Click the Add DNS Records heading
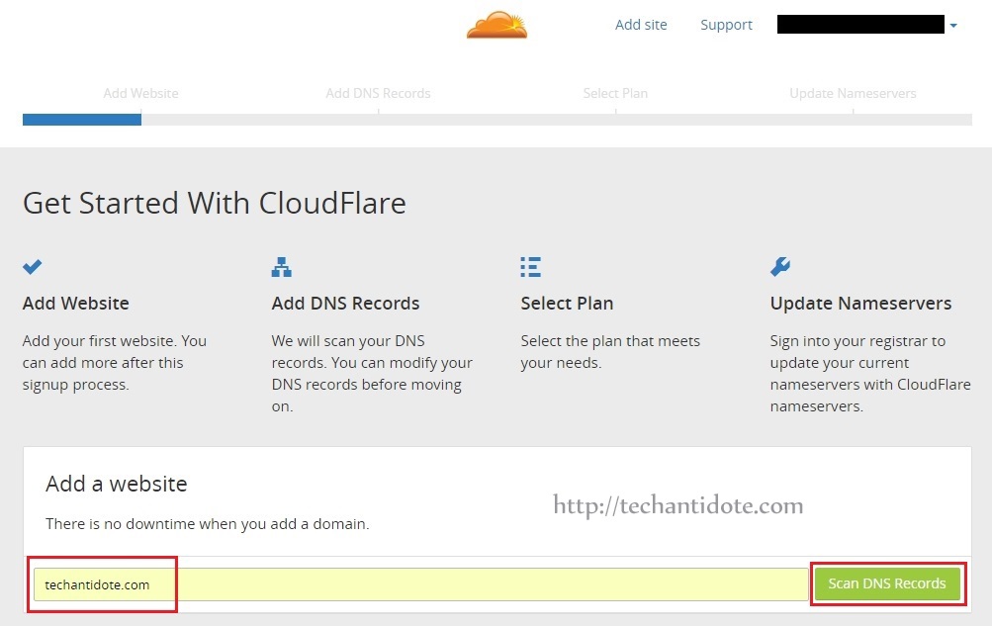Image resolution: width=992 pixels, height=626 pixels. point(345,304)
